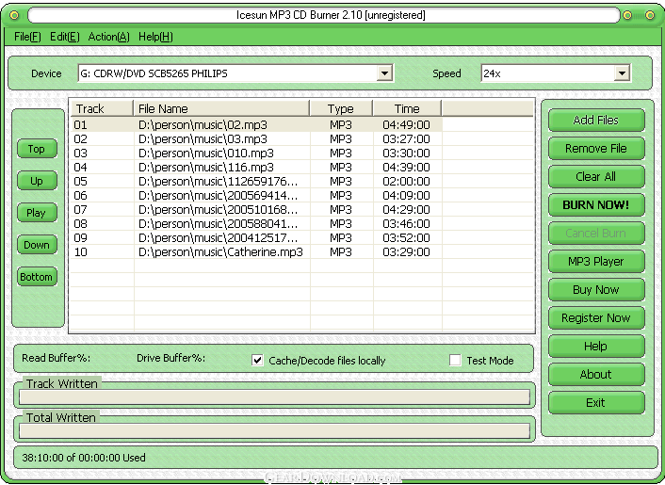Click the Time column header
The height and width of the screenshot is (485, 665).
tap(407, 108)
